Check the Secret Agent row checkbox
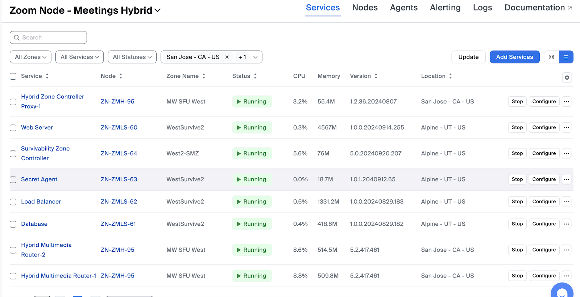 tap(13, 180)
